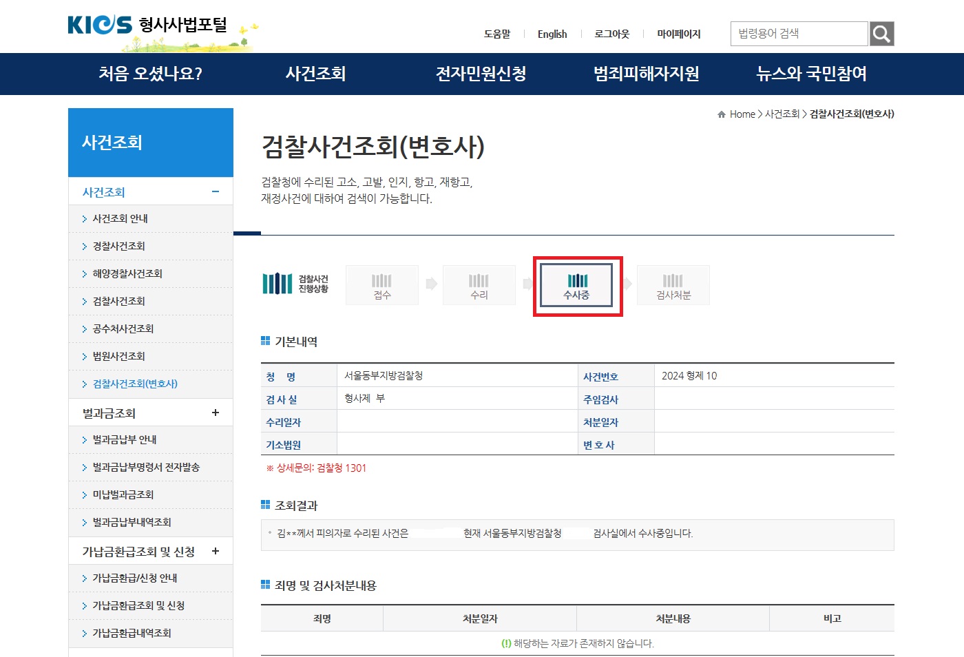Open the 범죄피해자지원 menu
Viewport: 964px width, 657px height.
click(645, 74)
